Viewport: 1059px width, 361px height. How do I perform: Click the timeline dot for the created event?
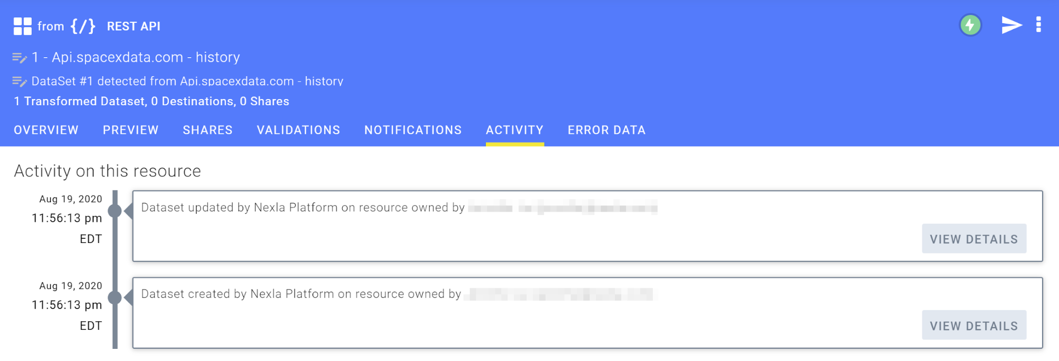click(115, 298)
